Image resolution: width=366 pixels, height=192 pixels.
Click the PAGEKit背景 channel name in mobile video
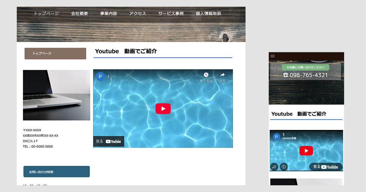tap(289, 138)
